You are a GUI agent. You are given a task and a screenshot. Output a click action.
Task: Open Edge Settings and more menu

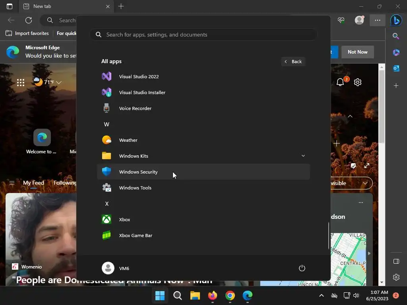pos(378,20)
